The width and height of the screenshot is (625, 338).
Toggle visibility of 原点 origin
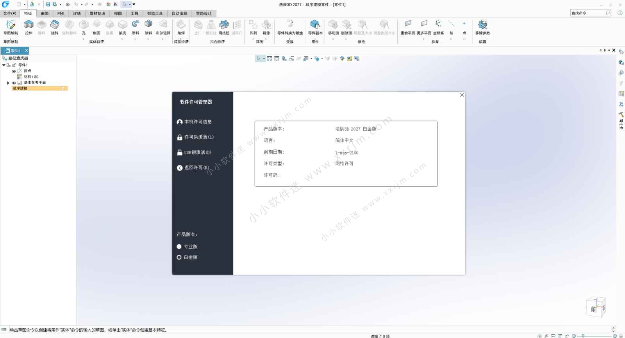tap(14, 71)
